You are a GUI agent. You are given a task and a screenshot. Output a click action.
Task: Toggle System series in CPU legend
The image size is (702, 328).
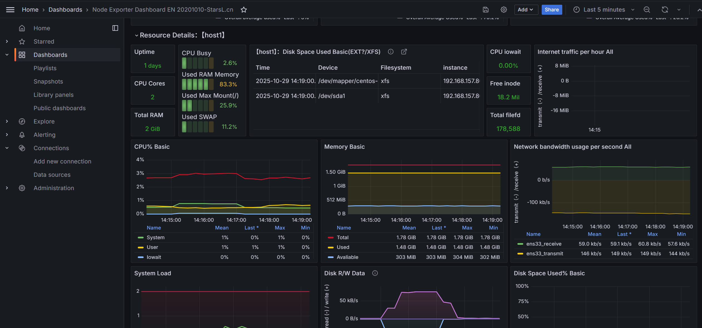pos(156,238)
